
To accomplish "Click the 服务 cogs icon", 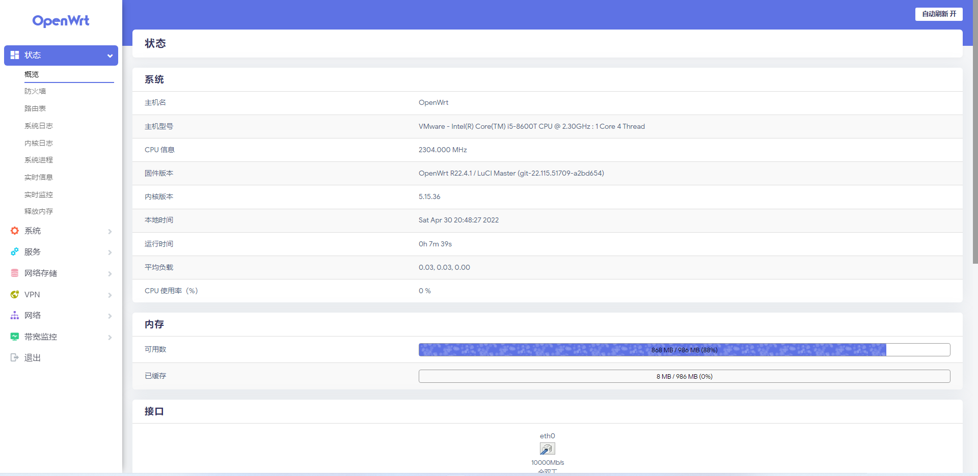I will point(15,252).
